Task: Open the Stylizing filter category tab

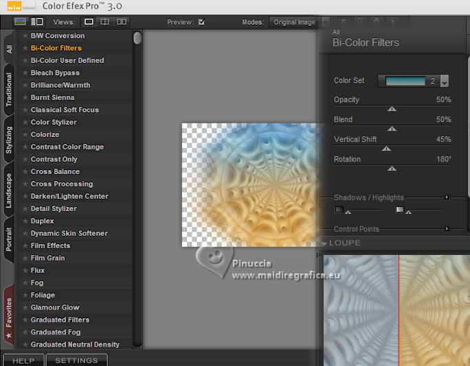Action: tap(9, 140)
